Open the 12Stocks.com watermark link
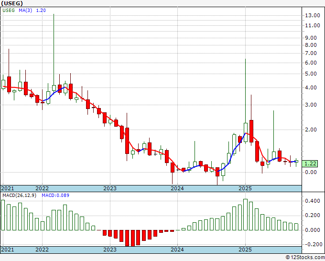 304,257
